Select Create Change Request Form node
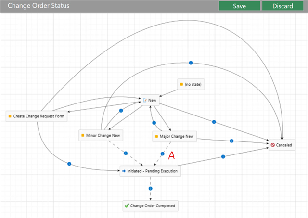 37,116
